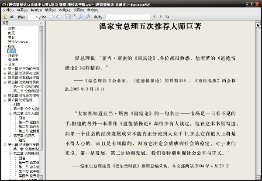Find previous match arrow icon
Screen dimensions: 262x181
(x=154, y=17)
